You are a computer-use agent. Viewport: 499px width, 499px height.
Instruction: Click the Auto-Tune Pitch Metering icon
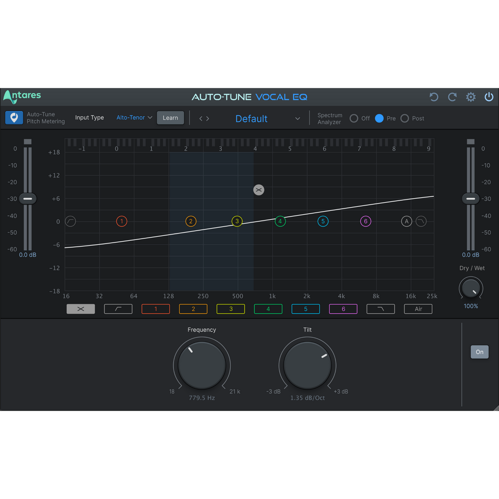[14, 118]
